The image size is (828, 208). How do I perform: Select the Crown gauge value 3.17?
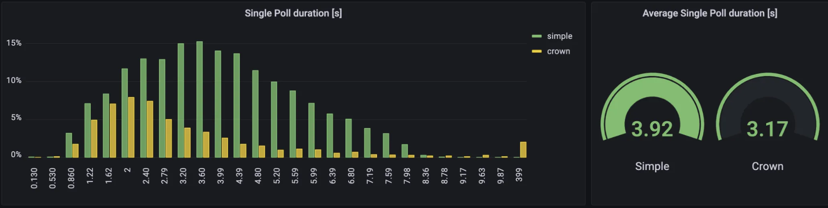pyautogui.click(x=767, y=129)
